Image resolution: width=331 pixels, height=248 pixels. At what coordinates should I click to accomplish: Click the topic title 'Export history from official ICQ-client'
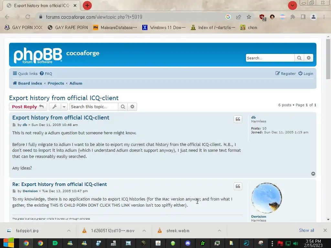click(64, 98)
